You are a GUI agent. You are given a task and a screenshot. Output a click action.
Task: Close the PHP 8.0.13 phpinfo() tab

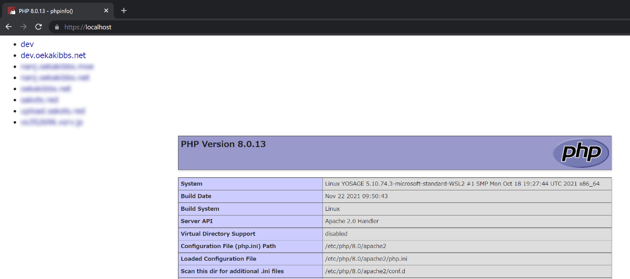pyautogui.click(x=106, y=10)
